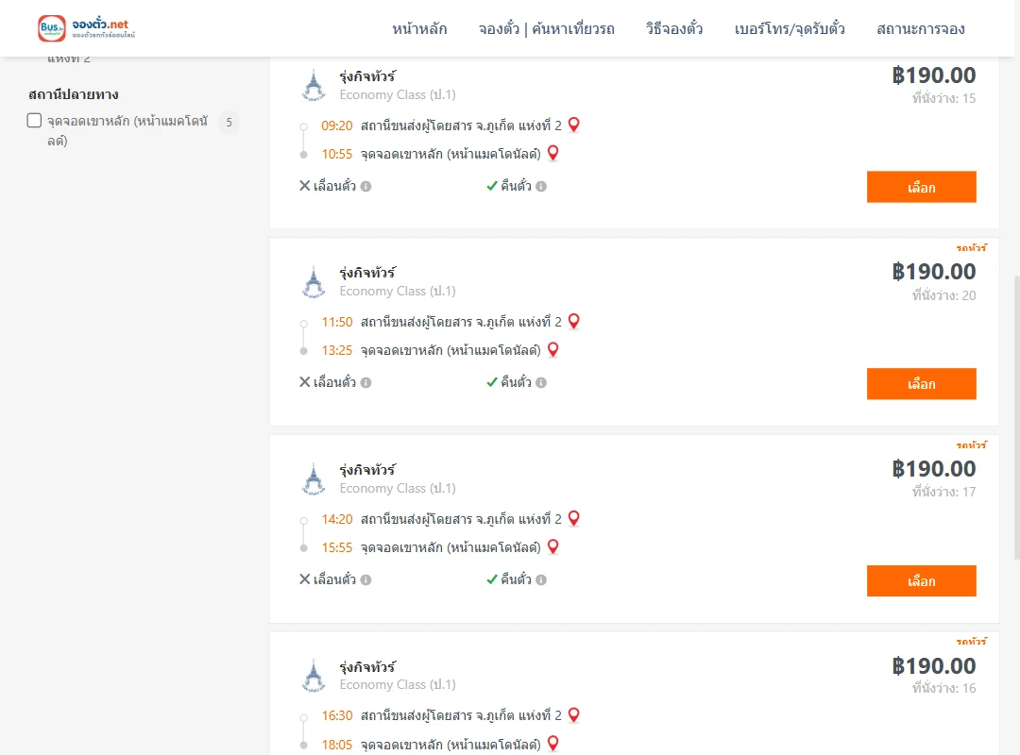Click the Busticket จองตั๋ว.net logo
1020x755 pixels.
click(x=87, y=28)
